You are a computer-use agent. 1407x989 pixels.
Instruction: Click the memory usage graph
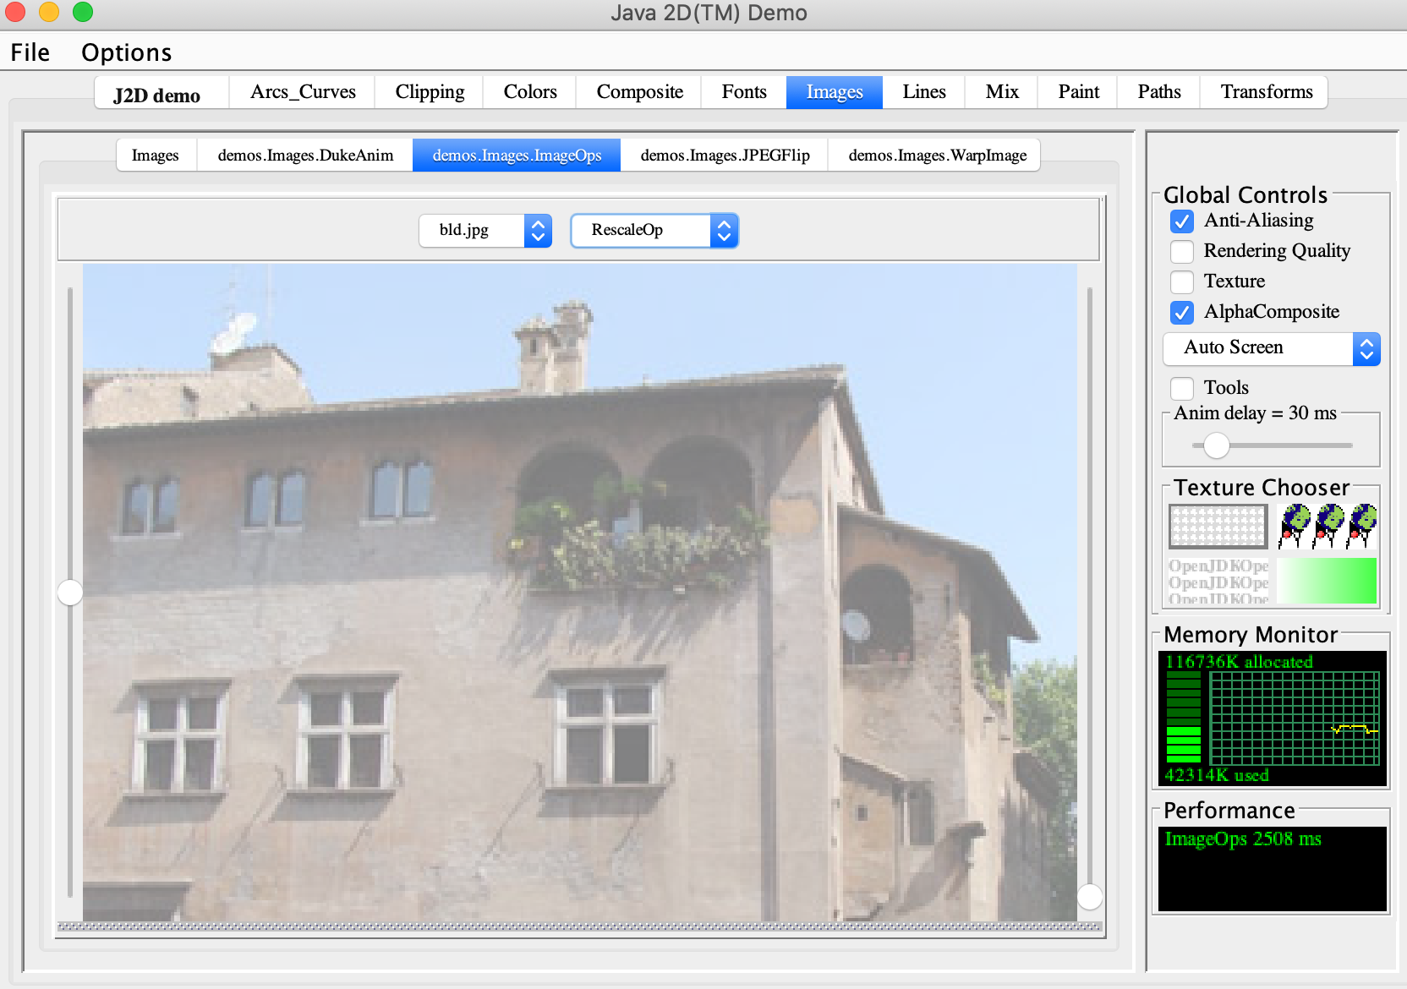(1294, 718)
